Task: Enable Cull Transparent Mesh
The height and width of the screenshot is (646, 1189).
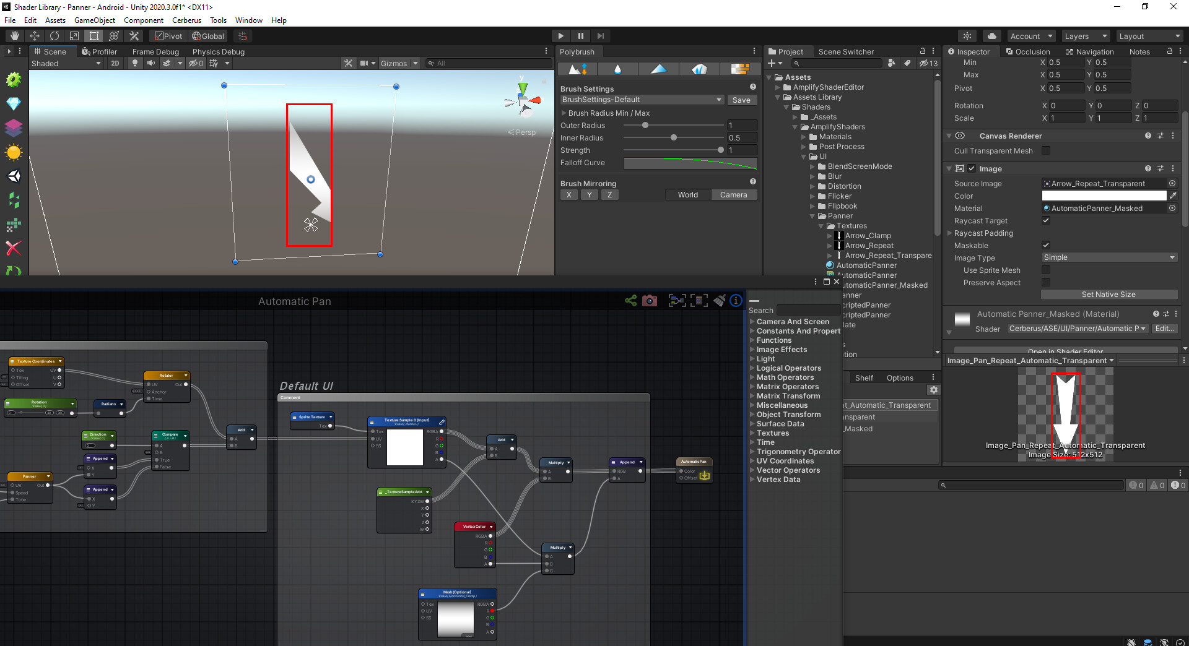Action: (x=1046, y=150)
